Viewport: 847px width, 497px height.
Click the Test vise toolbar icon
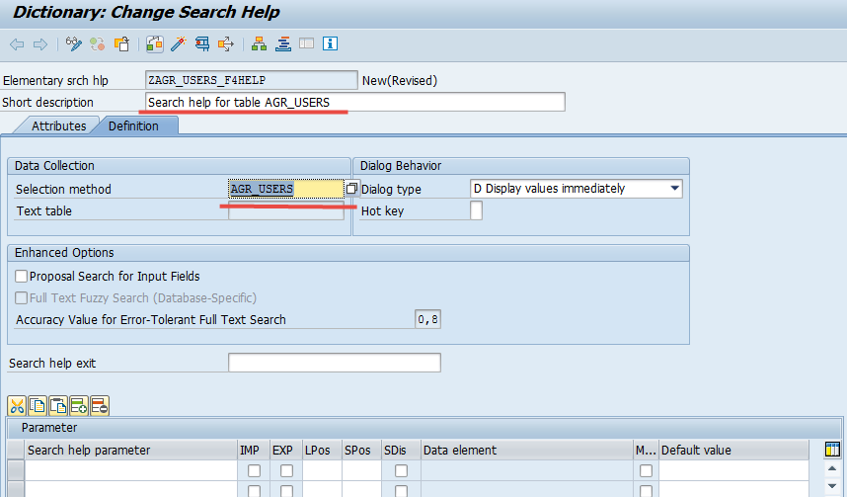coord(202,43)
